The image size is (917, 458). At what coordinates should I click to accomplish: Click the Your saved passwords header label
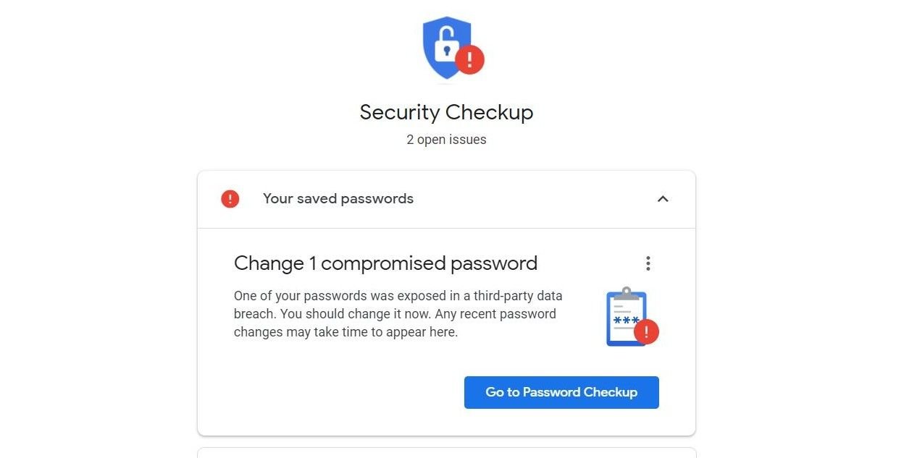click(x=338, y=199)
